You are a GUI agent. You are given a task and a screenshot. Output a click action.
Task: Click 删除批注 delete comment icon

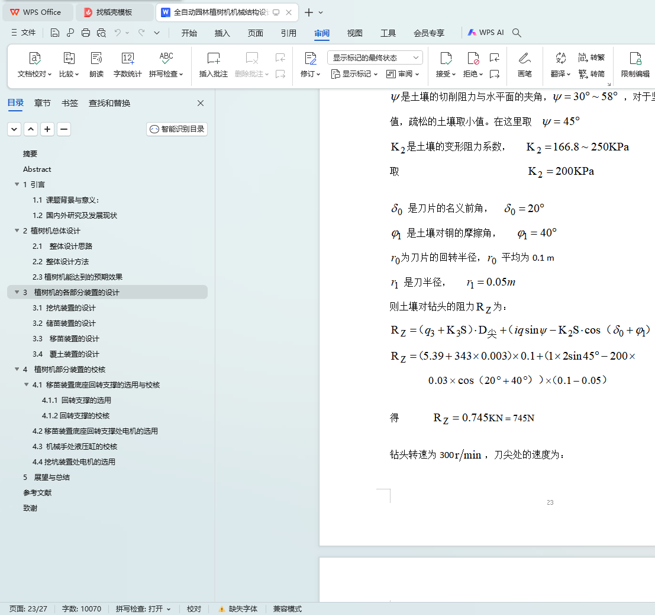point(252,65)
